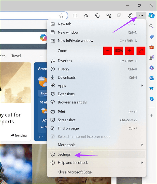Open the Outlook icon in the sidebar
Screen dimensions: 157x184
click(x=152, y=78)
